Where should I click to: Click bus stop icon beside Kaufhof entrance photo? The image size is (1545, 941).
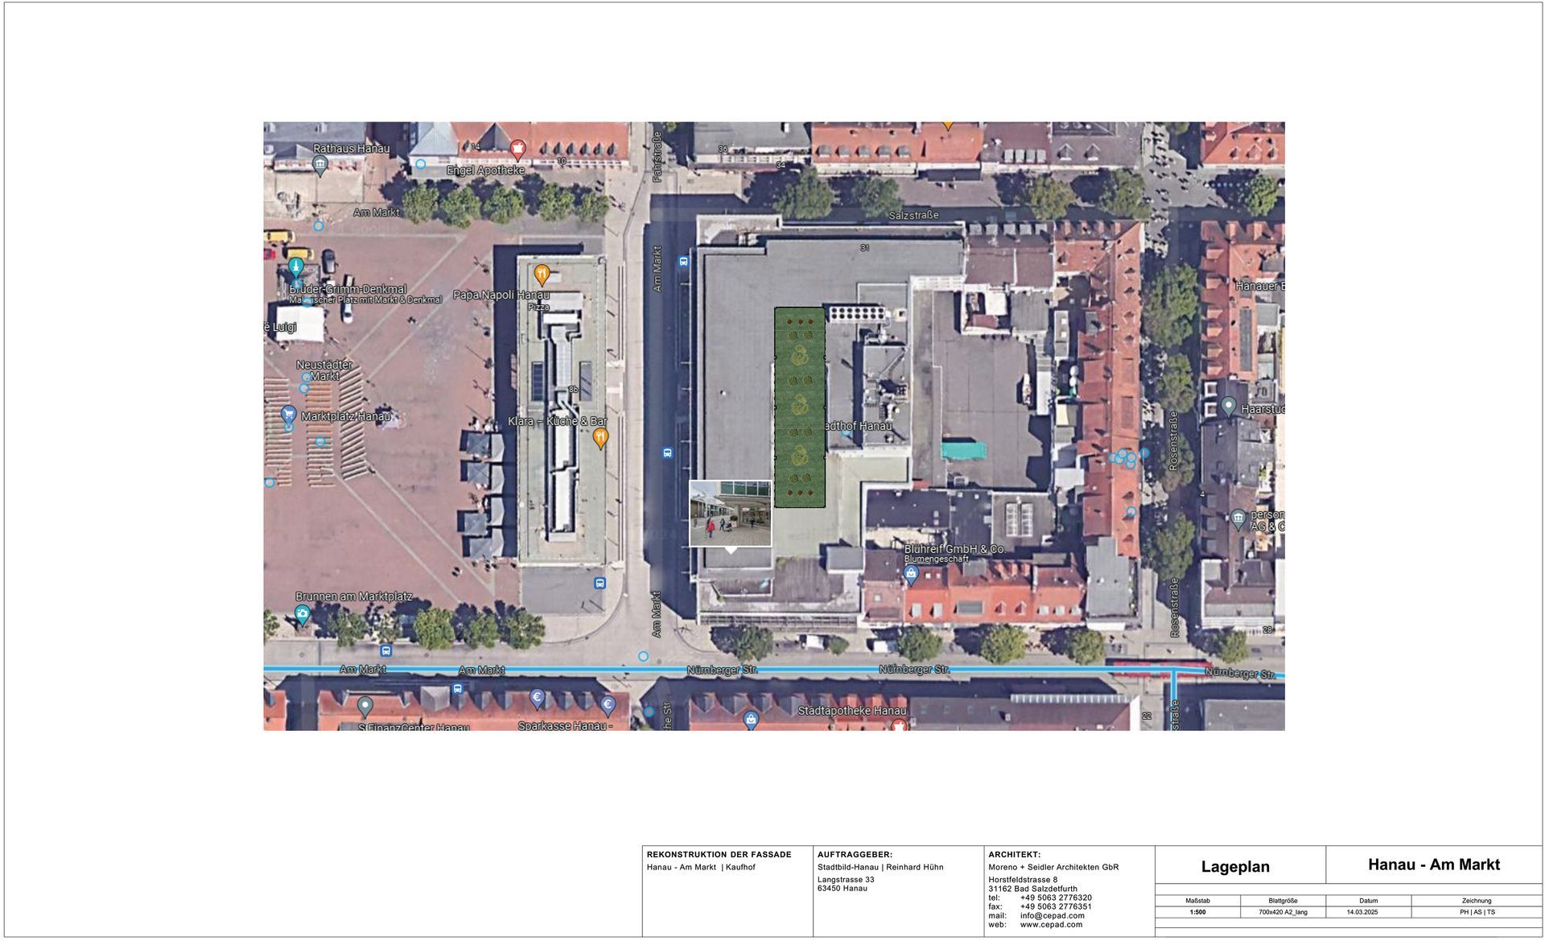pos(667,453)
